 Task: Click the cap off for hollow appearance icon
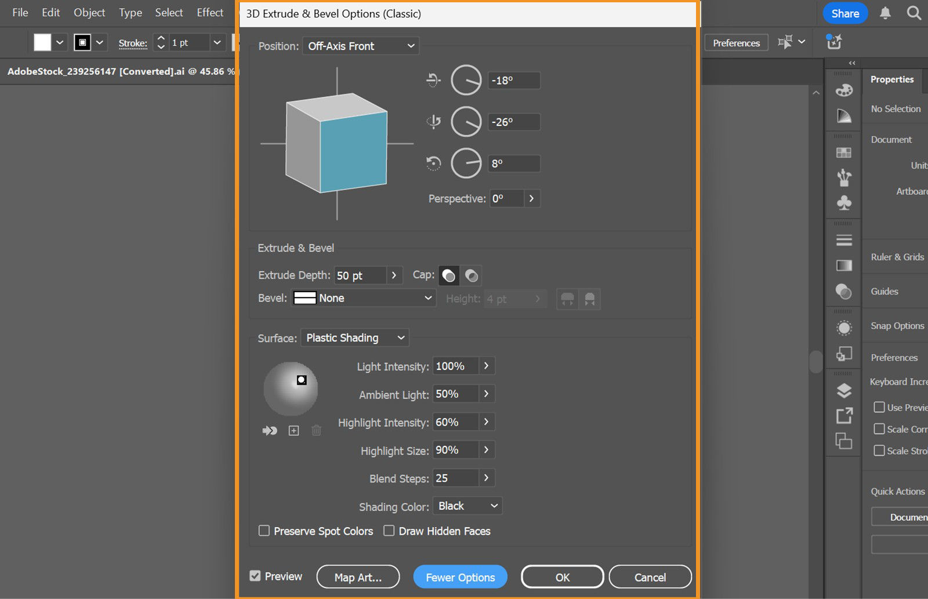472,275
